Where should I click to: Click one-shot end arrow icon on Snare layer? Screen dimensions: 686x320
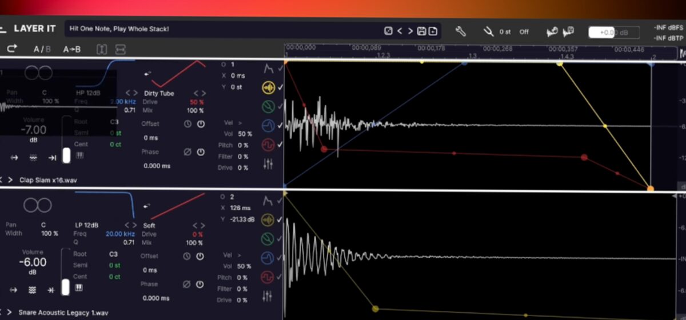coord(51,290)
